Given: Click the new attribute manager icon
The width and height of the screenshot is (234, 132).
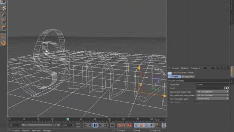Looking at the screenshot, I should point(228,68).
